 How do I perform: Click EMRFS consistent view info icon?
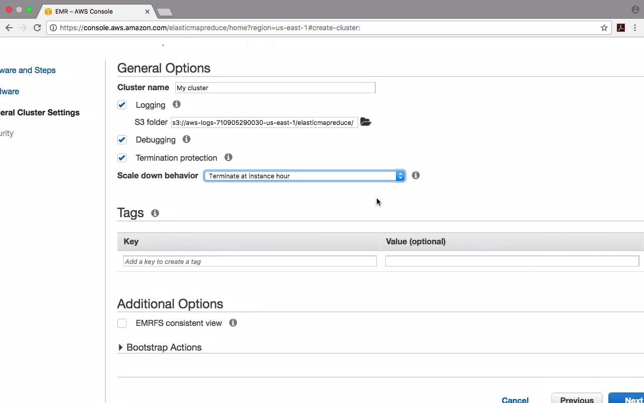[x=233, y=322]
